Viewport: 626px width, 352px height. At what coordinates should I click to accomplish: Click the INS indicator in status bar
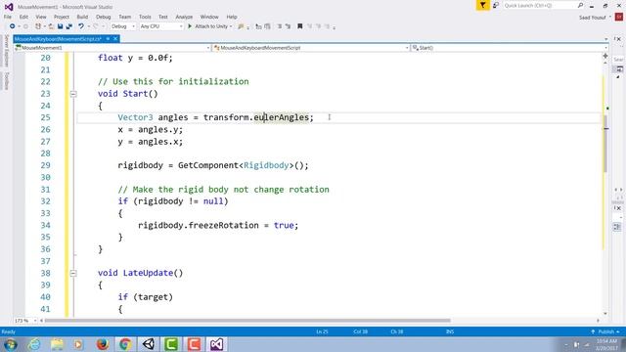point(450,332)
